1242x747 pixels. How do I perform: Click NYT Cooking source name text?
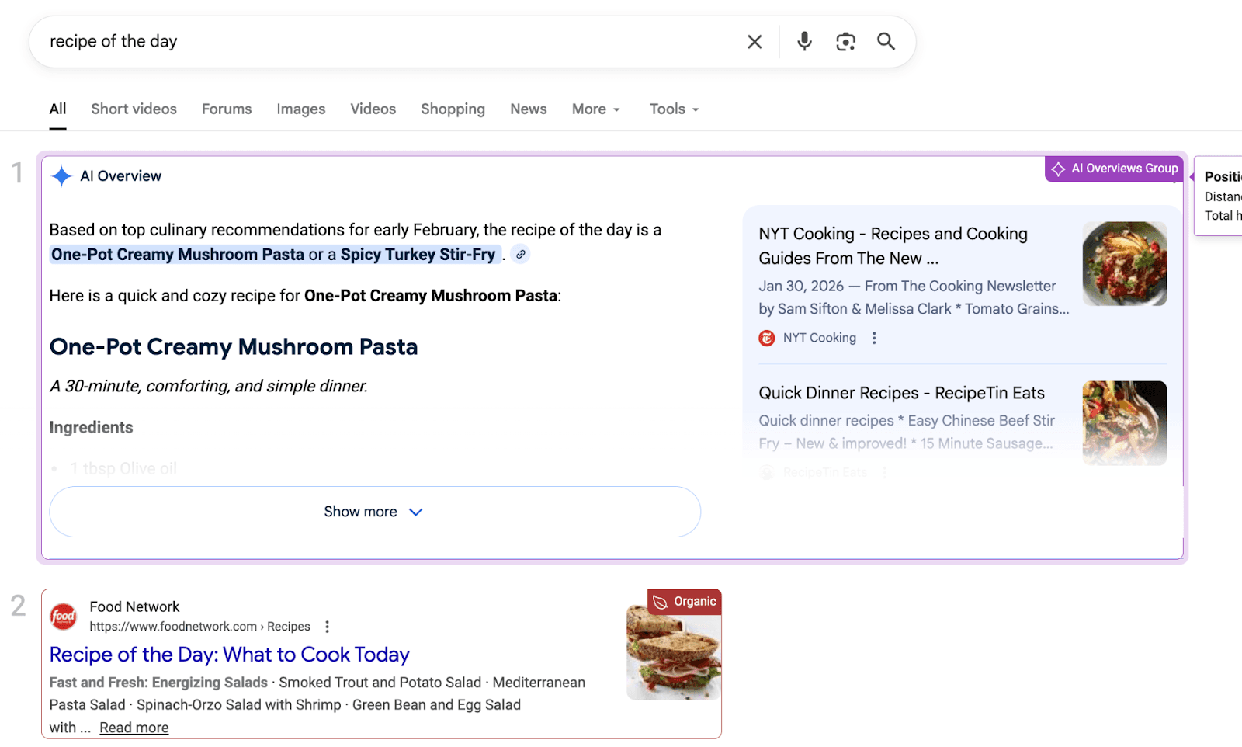pos(820,338)
